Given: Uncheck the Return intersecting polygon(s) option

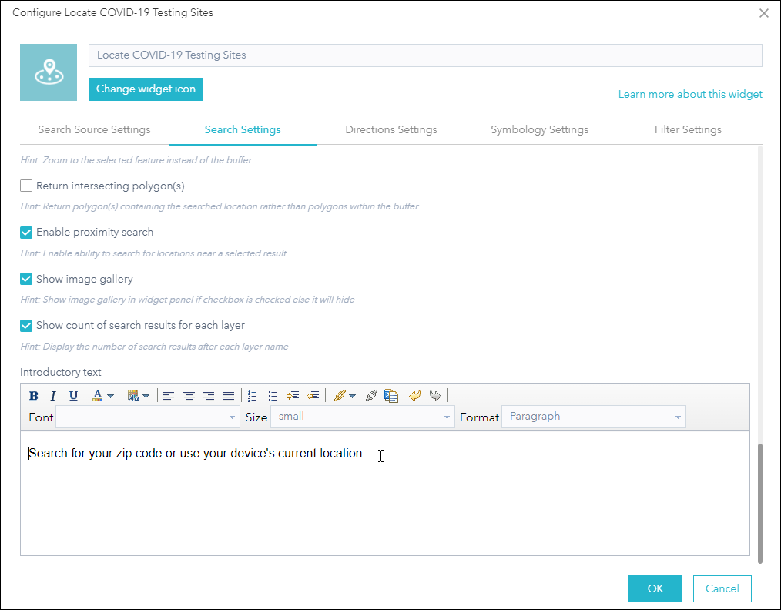Looking at the screenshot, I should point(25,186).
